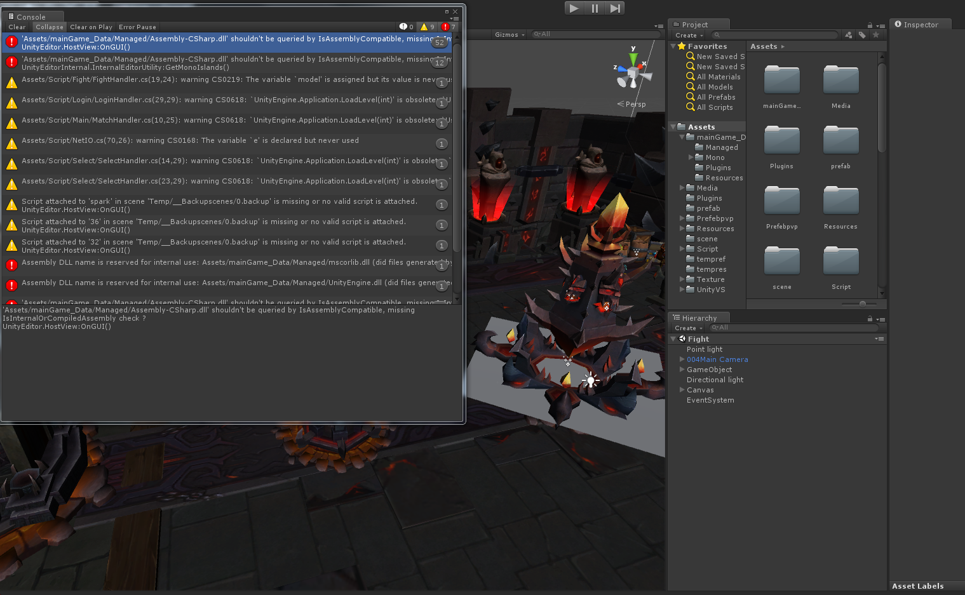965x595 pixels.
Task: Toggle the error filter showing 7
Action: point(449,27)
